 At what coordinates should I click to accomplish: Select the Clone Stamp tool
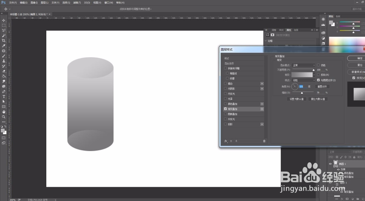[4, 61]
